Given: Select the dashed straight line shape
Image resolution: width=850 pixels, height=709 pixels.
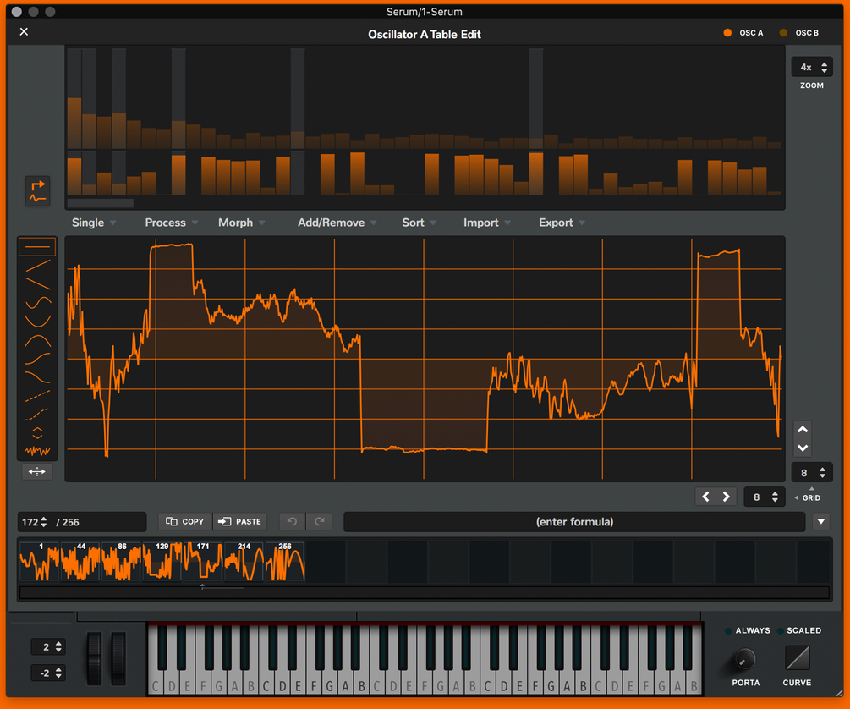Looking at the screenshot, I should tap(37, 396).
